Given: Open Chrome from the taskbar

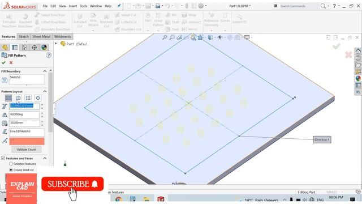Looking at the screenshot, I should (118, 199).
